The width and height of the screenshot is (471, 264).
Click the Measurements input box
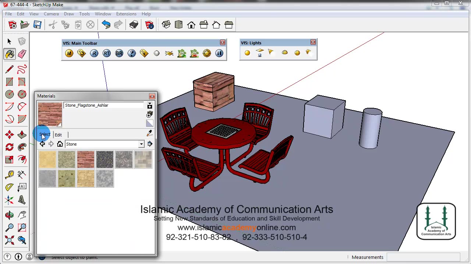423,257
